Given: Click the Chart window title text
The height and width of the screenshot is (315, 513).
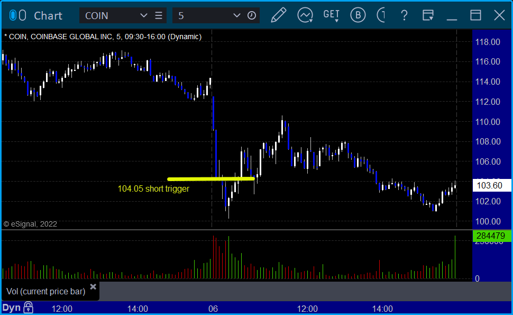Looking at the screenshot, I should tap(48, 16).
